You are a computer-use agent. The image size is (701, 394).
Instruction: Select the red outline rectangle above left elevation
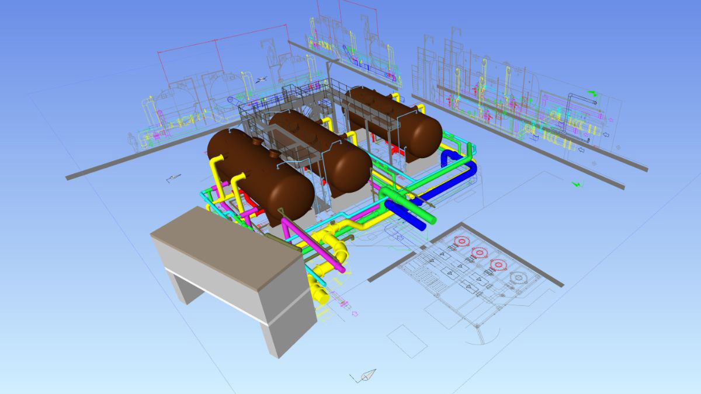coord(222,39)
